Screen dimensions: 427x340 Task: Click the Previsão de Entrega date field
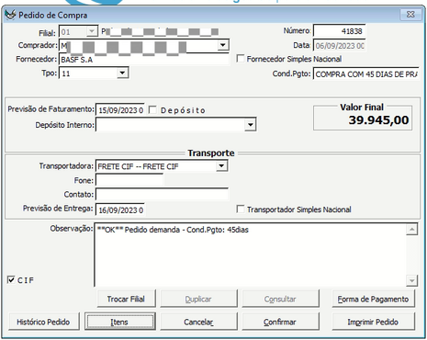[120, 210]
